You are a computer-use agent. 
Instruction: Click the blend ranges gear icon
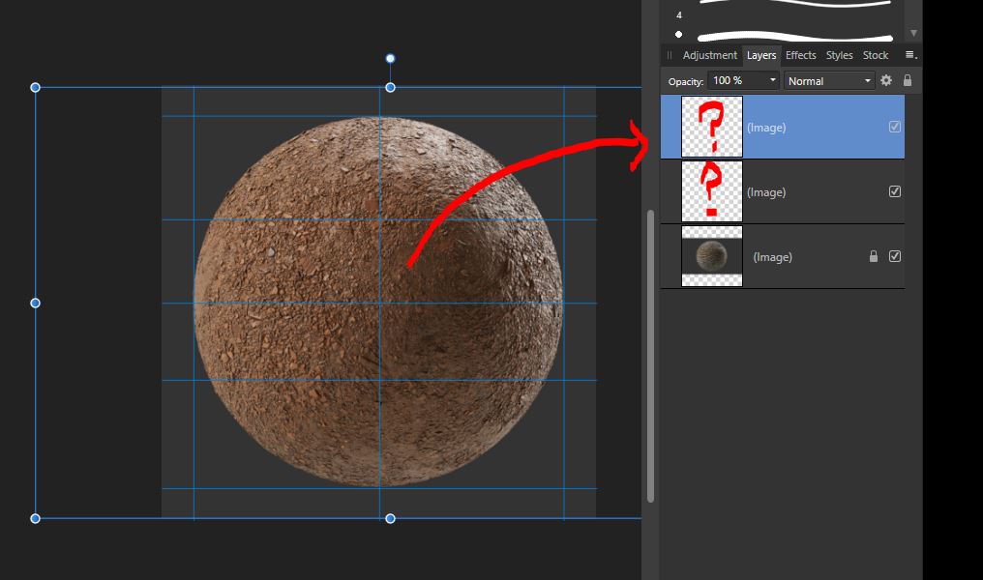(x=885, y=81)
